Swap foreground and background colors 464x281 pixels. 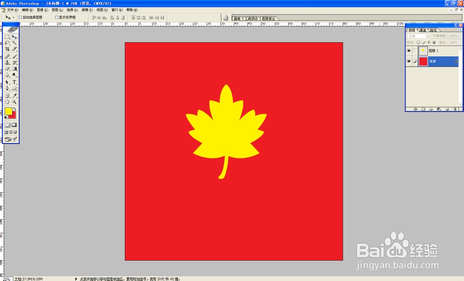pyautogui.click(x=14, y=109)
